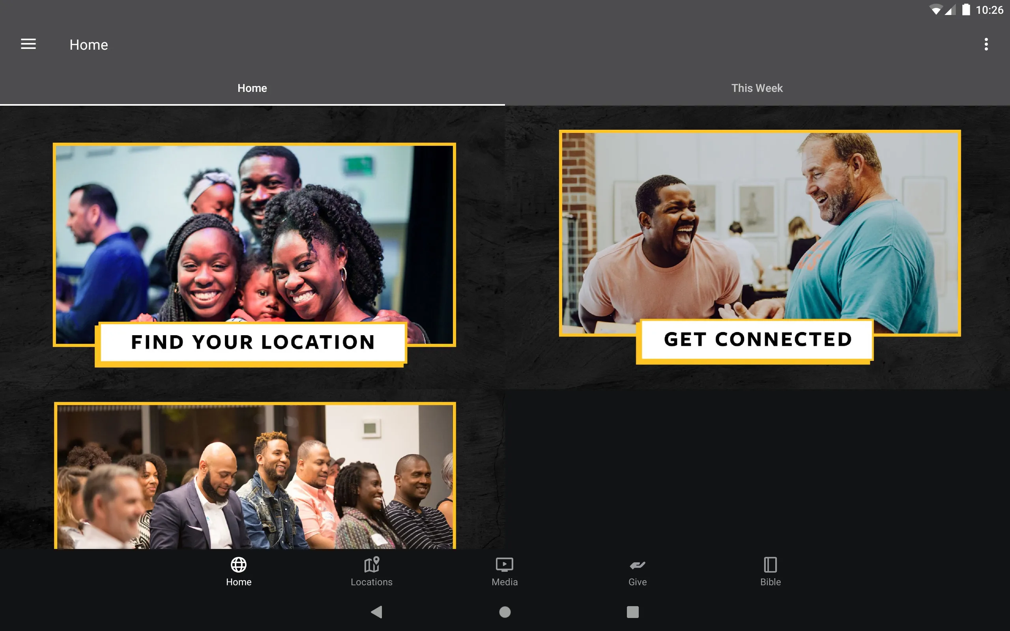1010x631 pixels.
Task: Expand the recents Android button
Action: [x=632, y=612]
